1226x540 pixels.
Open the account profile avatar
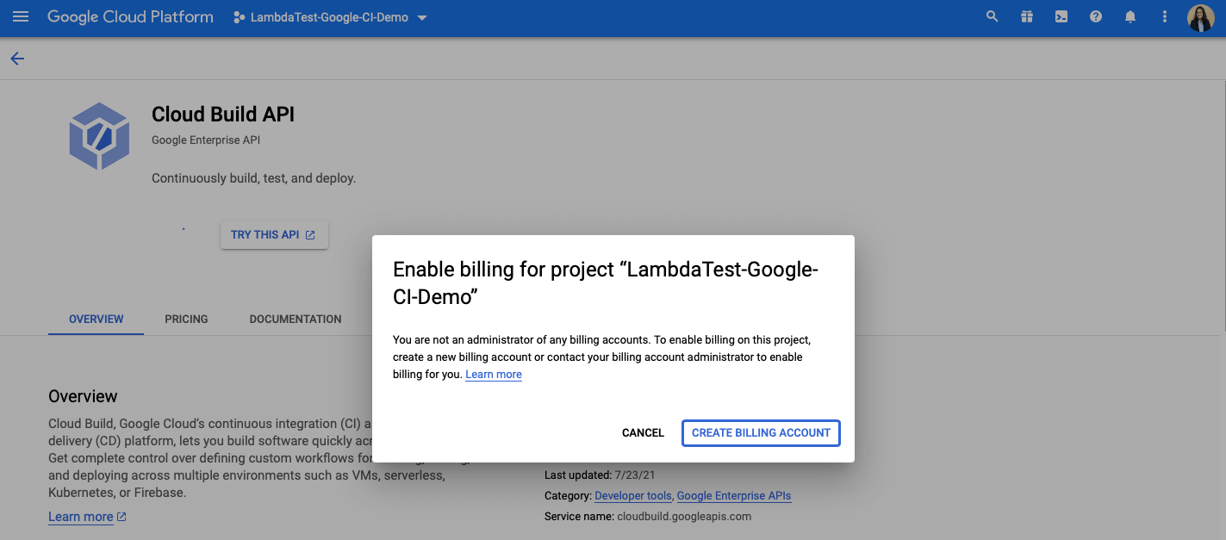coord(1200,16)
